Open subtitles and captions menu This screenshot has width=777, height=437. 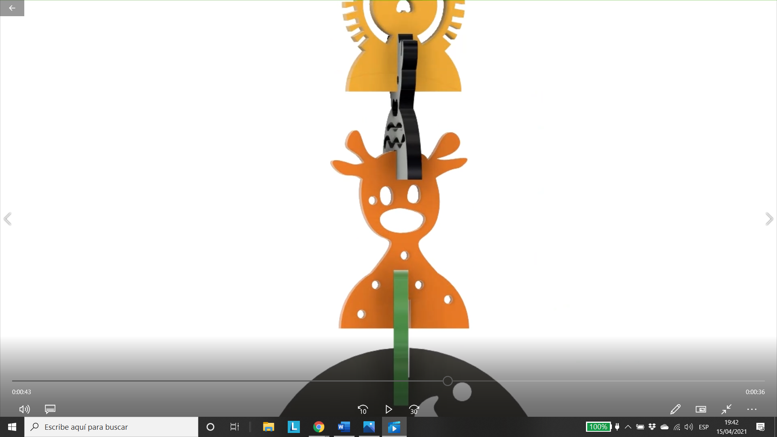click(x=50, y=409)
